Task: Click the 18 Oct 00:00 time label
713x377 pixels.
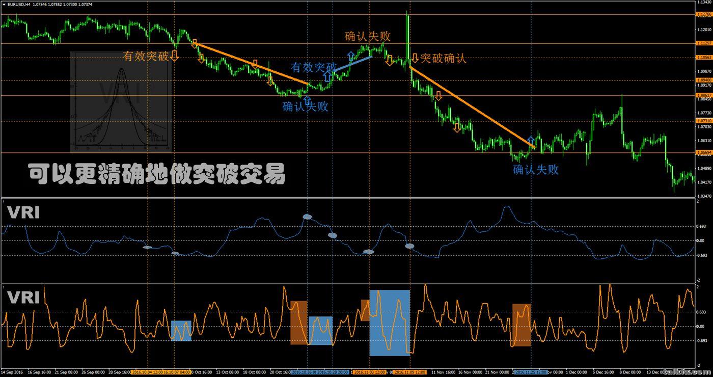Action: [x=254, y=372]
